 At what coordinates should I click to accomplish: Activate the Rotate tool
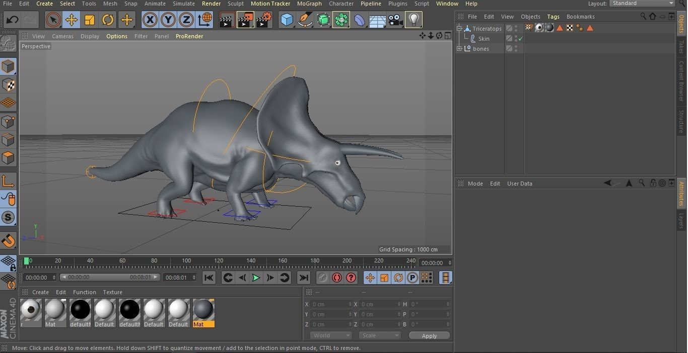click(x=108, y=20)
